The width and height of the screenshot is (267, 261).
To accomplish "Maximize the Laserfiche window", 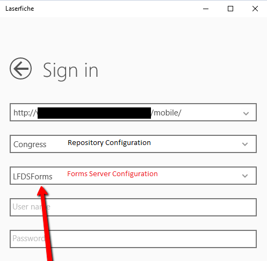I will point(230,9).
